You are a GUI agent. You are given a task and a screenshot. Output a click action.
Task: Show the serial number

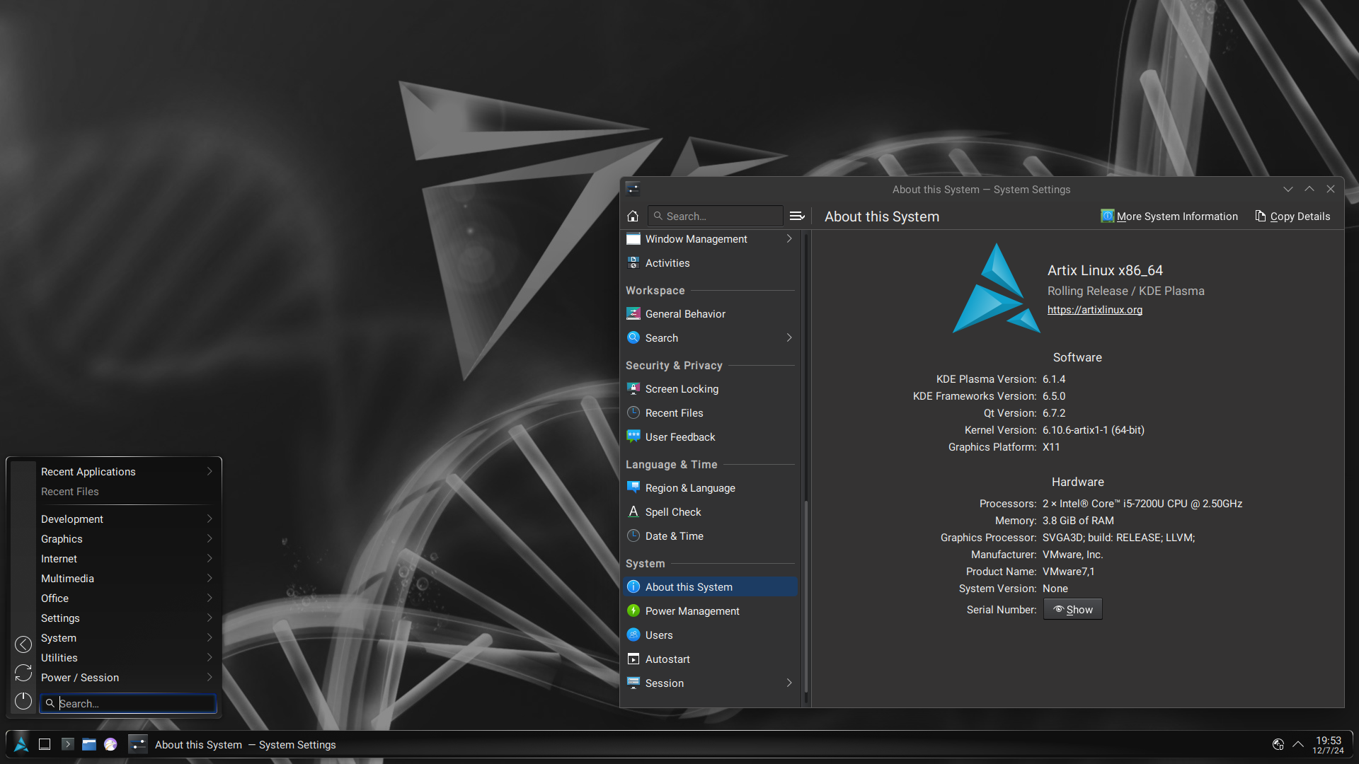point(1072,610)
